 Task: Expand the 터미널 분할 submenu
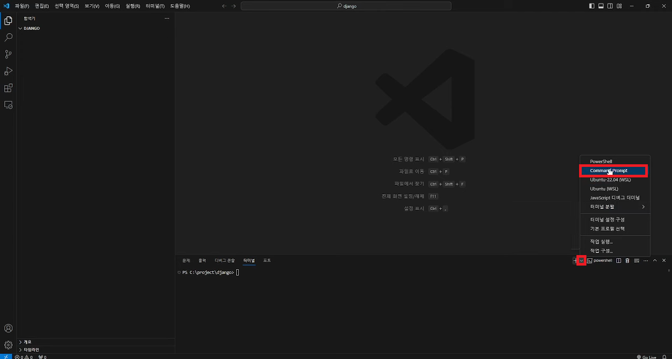[615, 207]
